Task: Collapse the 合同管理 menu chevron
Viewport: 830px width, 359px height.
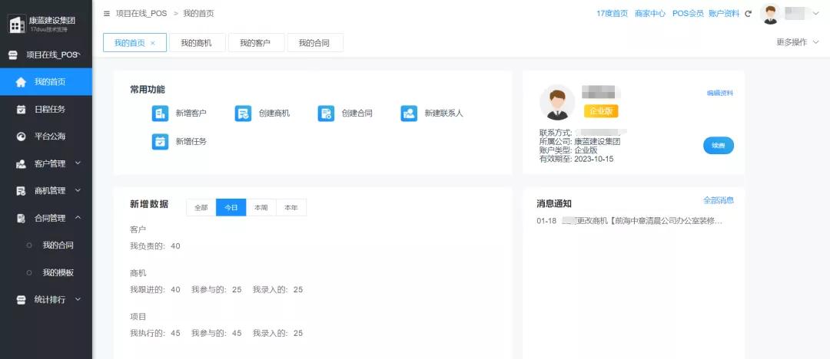Action: coord(78,217)
